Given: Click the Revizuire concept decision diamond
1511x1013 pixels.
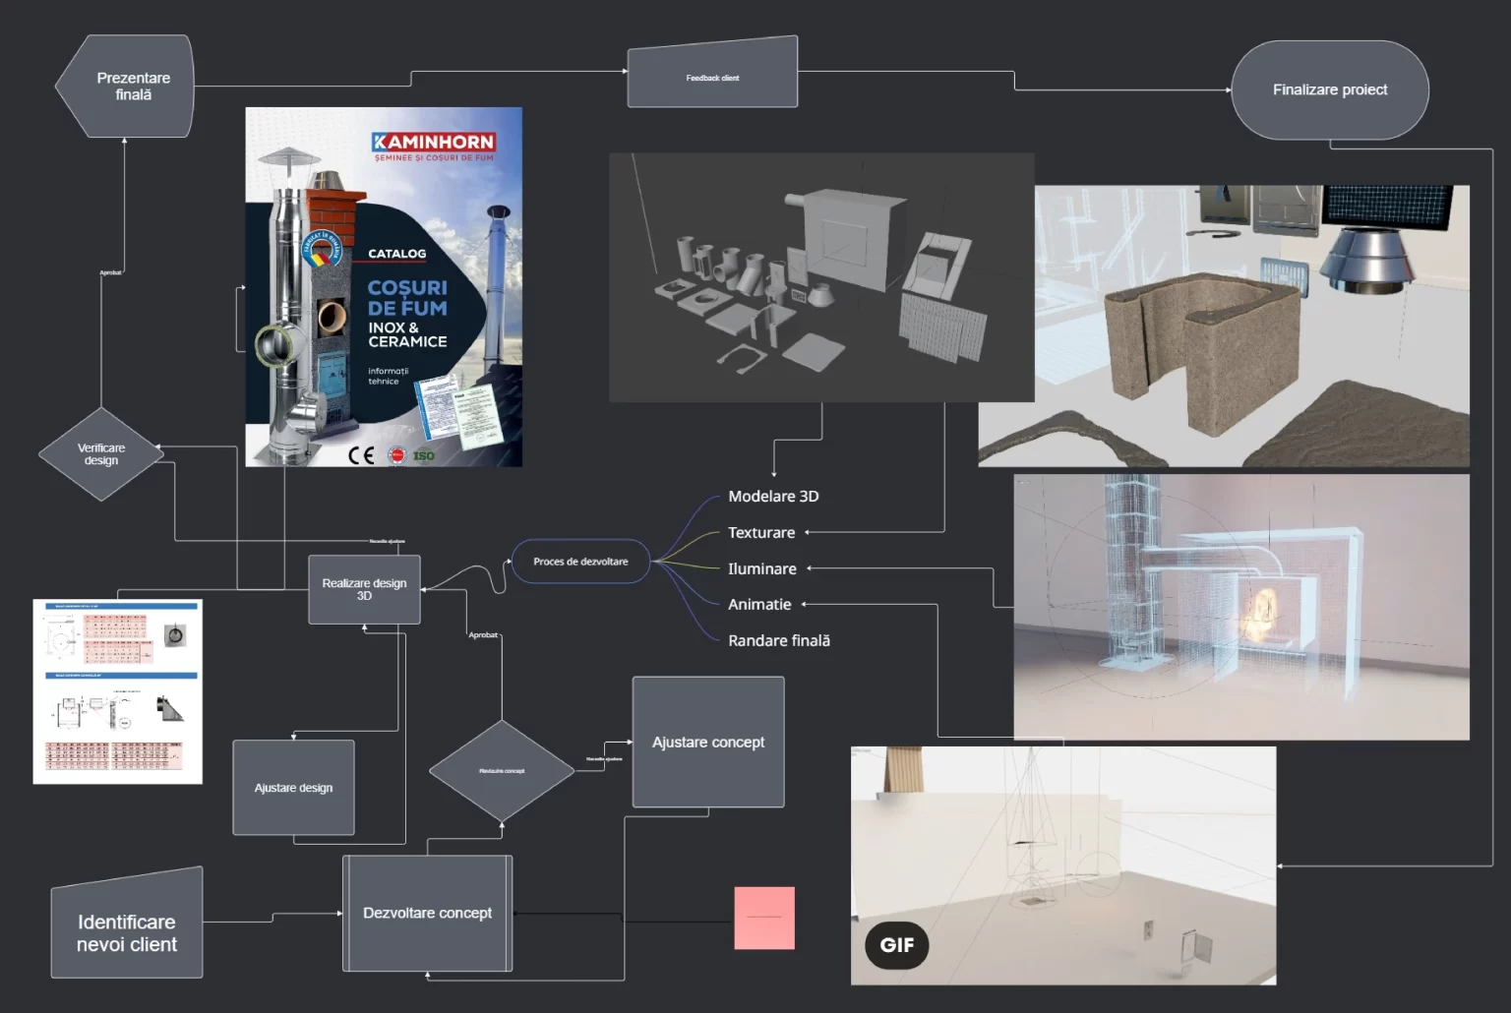Looking at the screenshot, I should coord(502,771).
